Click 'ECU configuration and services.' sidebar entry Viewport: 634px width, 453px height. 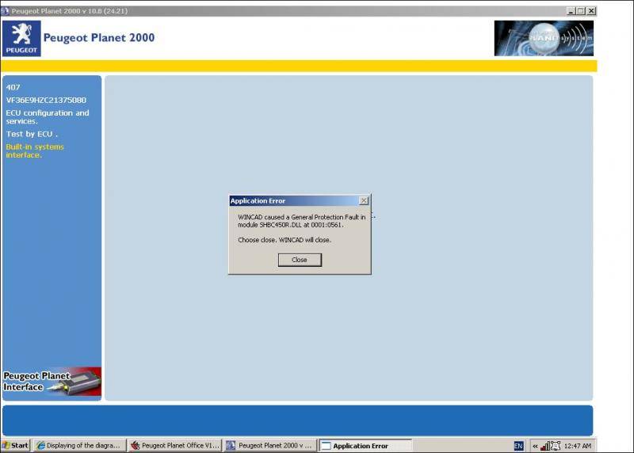click(48, 116)
